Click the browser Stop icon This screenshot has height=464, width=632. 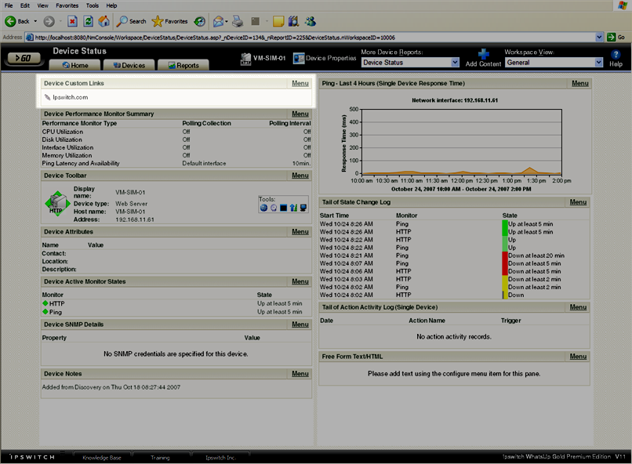pyautogui.click(x=72, y=21)
